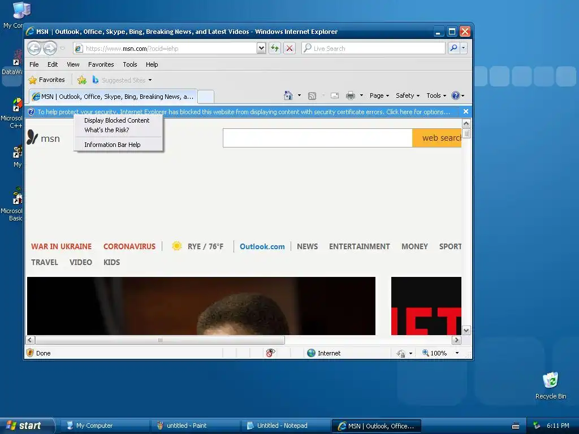Expand the zoom level dropdown arrow
Screen dimensions: 579x434
[457, 353]
